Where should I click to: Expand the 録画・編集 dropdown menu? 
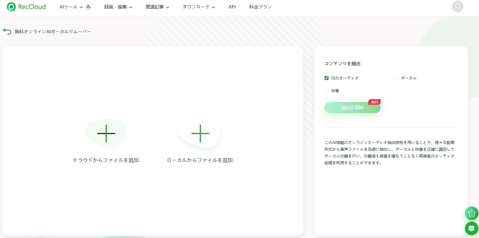click(118, 7)
